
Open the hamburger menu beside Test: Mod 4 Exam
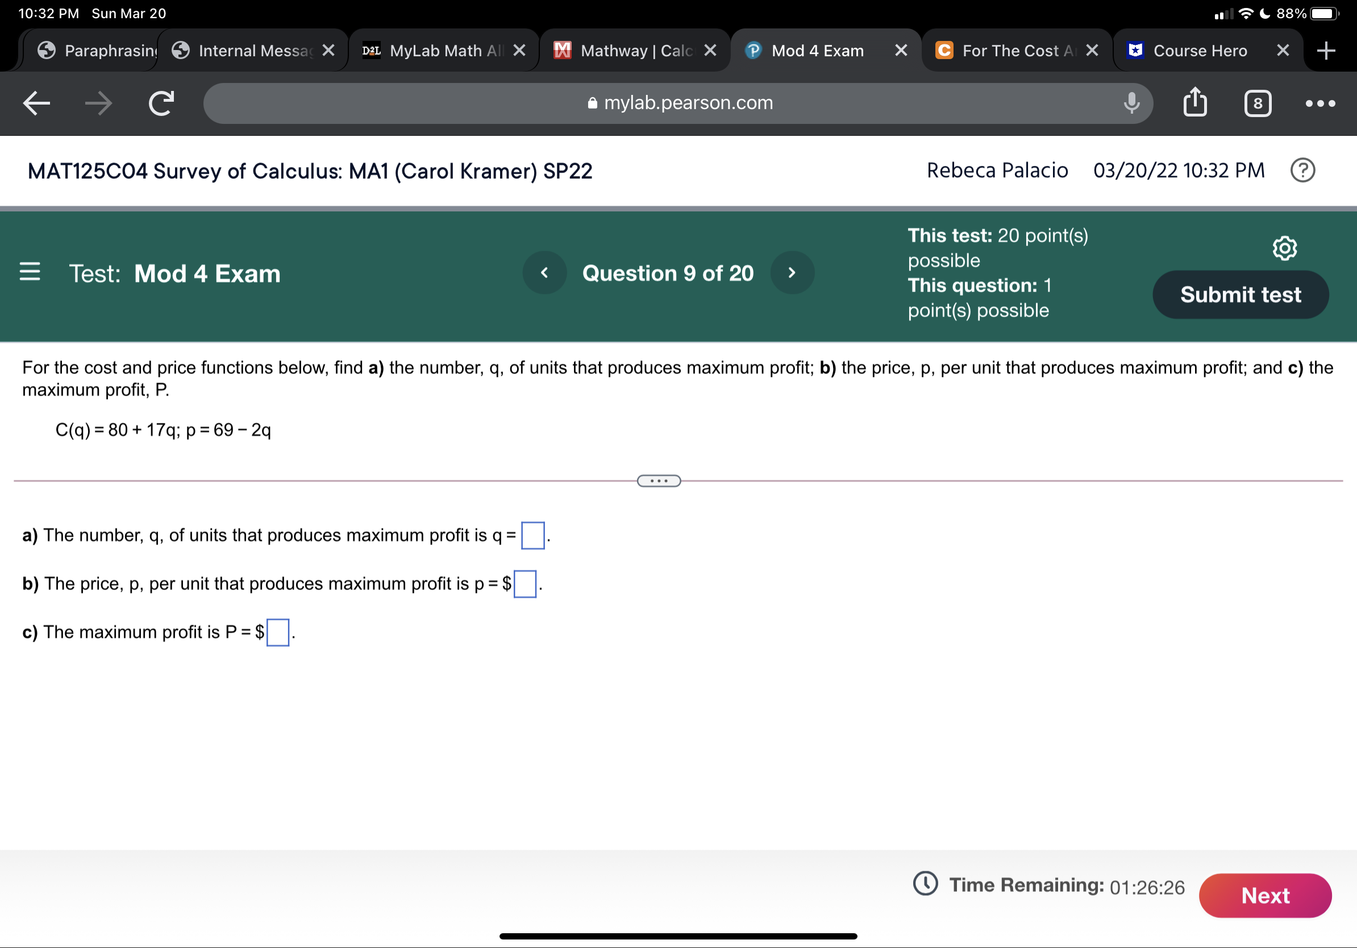tap(30, 273)
